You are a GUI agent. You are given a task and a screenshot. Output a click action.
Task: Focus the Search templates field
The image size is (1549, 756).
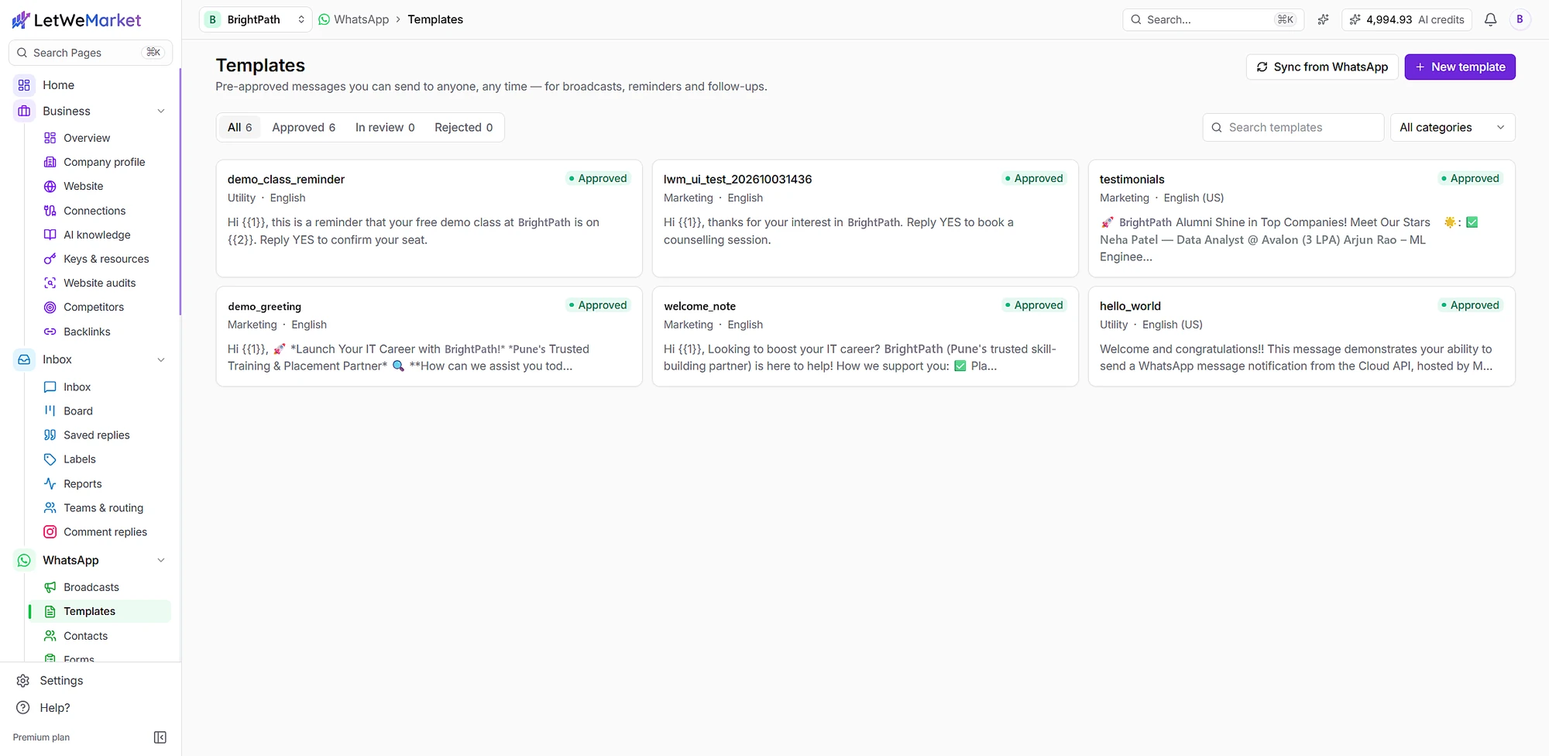pos(1293,128)
